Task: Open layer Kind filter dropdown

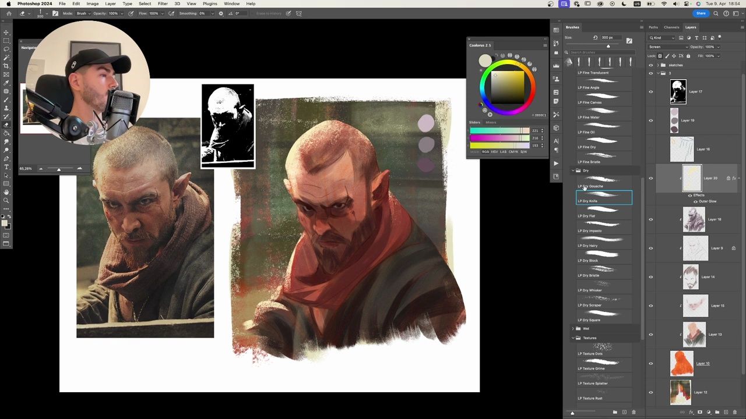Action: (x=662, y=38)
